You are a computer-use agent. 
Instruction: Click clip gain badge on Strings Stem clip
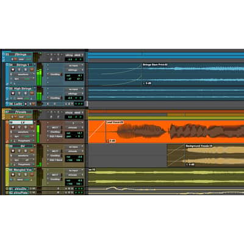coord(147,83)
